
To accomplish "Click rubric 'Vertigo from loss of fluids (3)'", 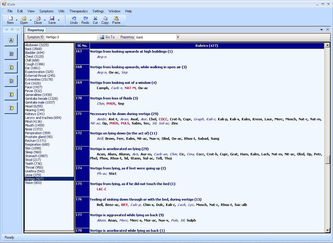I will [114, 98].
